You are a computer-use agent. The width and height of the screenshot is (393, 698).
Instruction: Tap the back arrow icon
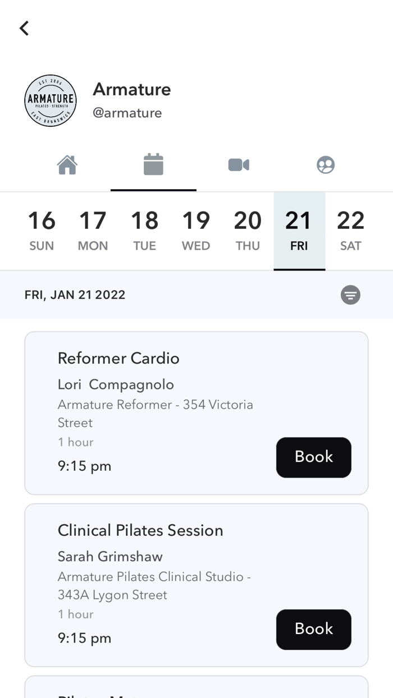tap(24, 28)
